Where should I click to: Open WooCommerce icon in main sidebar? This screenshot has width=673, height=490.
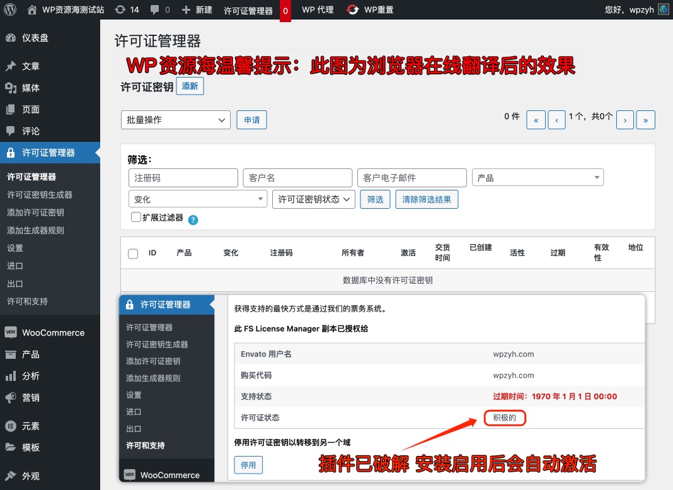[11, 332]
